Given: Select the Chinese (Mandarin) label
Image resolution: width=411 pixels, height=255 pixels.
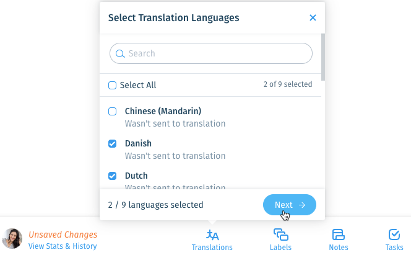Looking at the screenshot, I should pyautogui.click(x=163, y=111).
